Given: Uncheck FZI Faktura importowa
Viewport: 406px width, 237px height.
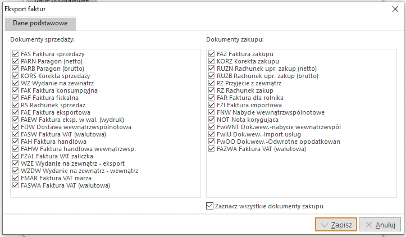Looking at the screenshot, I should (x=211, y=105).
